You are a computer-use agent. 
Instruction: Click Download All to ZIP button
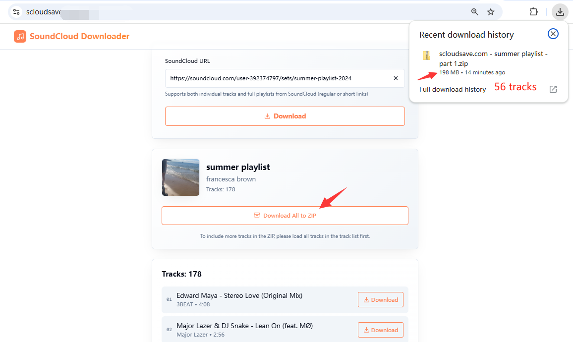[x=285, y=216]
